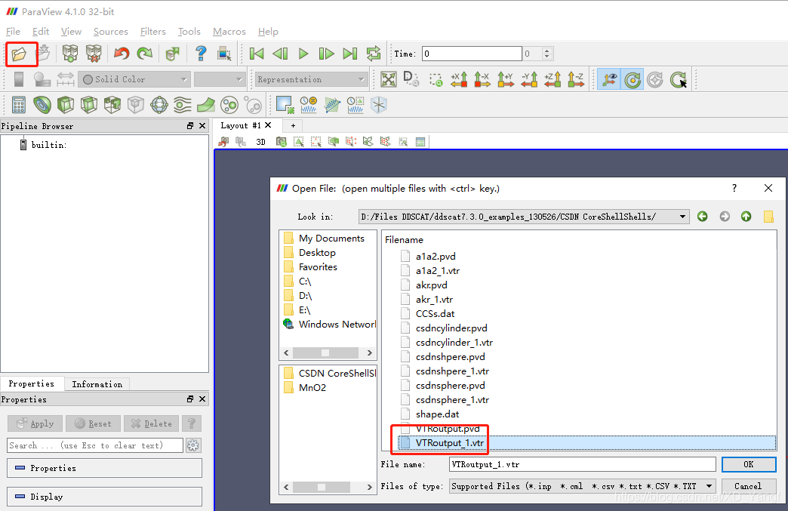Apply the Slice filter
The image size is (788, 511).
click(x=89, y=105)
